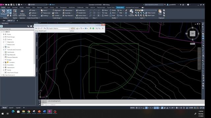Image resolution: width=211 pixels, height=118 pixels.
Task: Open the Alignment dropdown in the ribbon
Action: (x=57, y=10)
